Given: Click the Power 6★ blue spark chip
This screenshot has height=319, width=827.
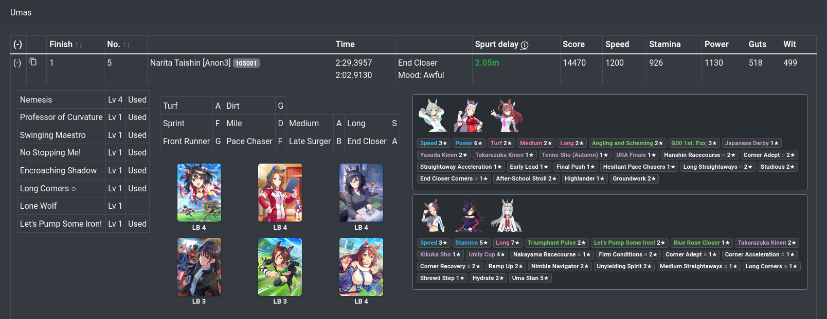Looking at the screenshot, I should (x=469, y=143).
